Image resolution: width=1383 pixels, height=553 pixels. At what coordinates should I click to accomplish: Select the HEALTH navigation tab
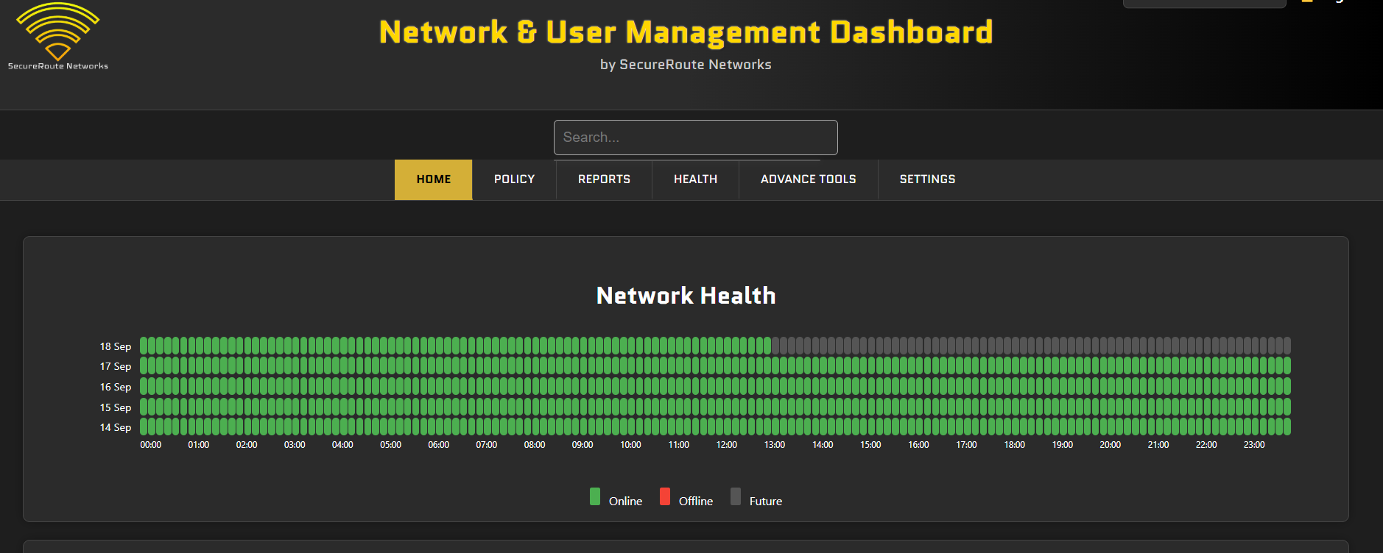(695, 179)
